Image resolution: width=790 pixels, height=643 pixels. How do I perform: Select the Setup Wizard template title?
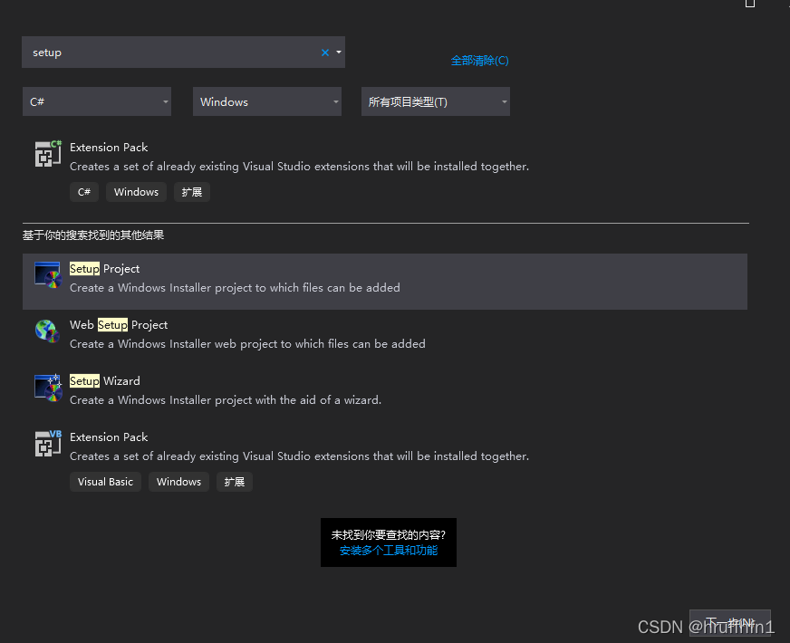click(x=105, y=381)
